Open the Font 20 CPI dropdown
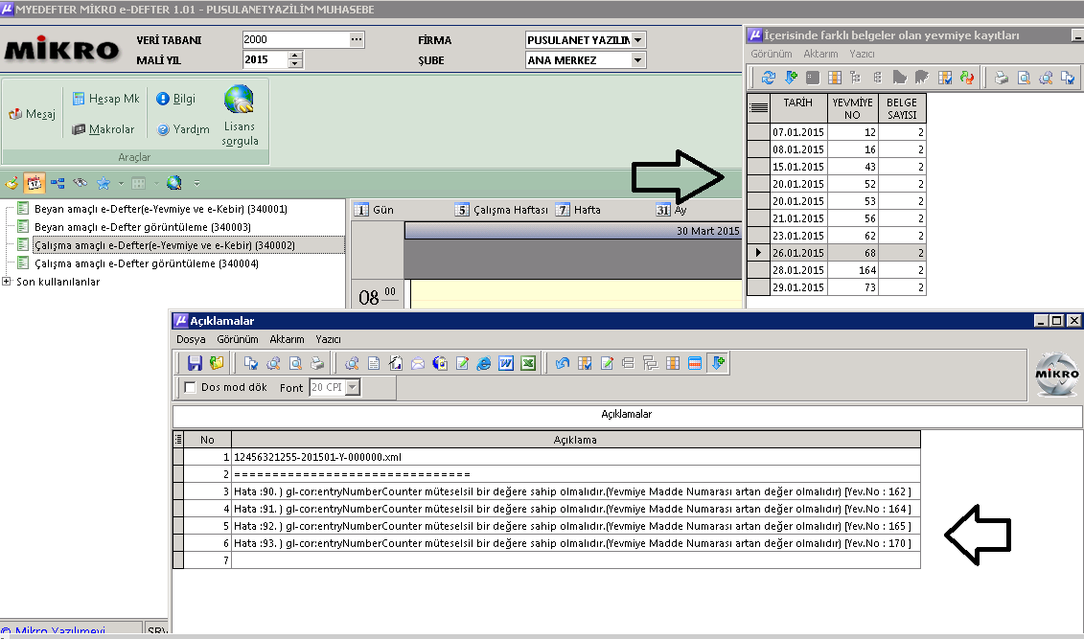This screenshot has height=639, width=1084. pos(353,388)
